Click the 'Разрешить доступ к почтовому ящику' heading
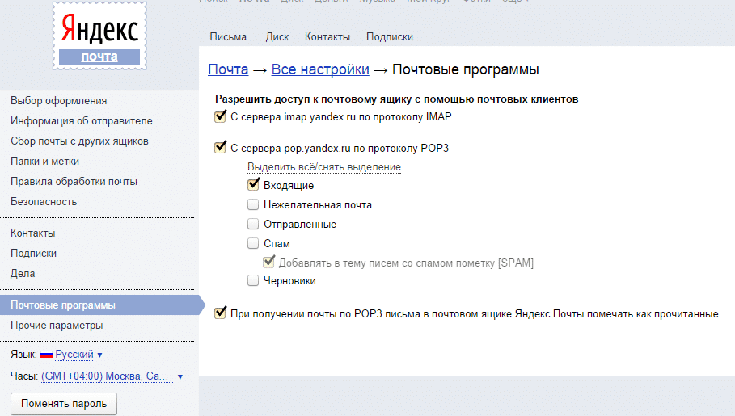 (x=396, y=99)
